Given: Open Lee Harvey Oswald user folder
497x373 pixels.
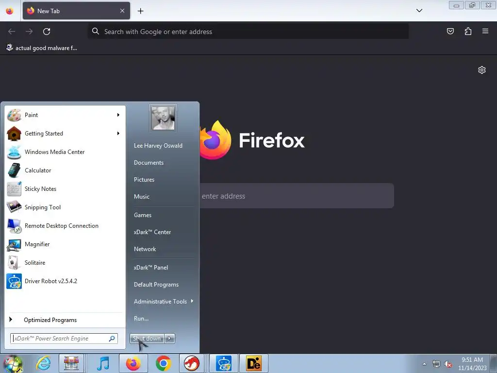Looking at the screenshot, I should pyautogui.click(x=158, y=146).
